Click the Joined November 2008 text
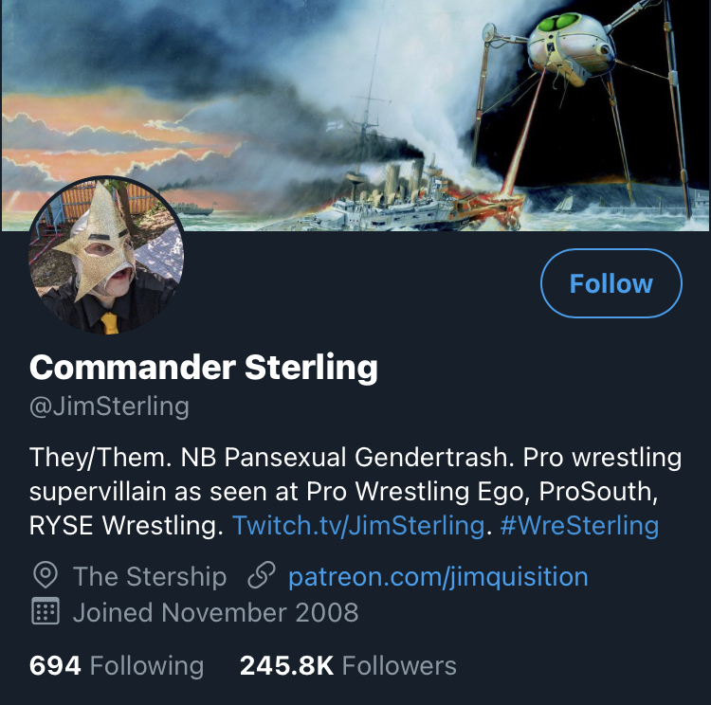The image size is (711, 705). (216, 612)
